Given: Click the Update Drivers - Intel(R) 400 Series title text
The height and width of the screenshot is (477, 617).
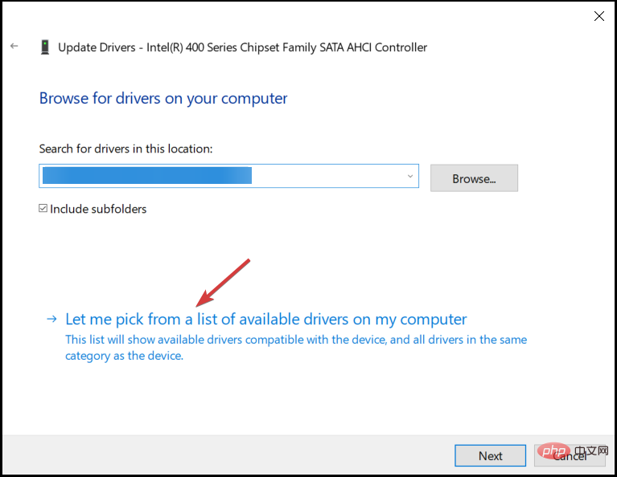Looking at the screenshot, I should (x=242, y=47).
